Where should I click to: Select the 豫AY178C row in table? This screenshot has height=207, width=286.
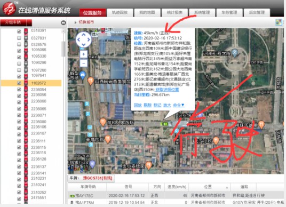(x=176, y=195)
